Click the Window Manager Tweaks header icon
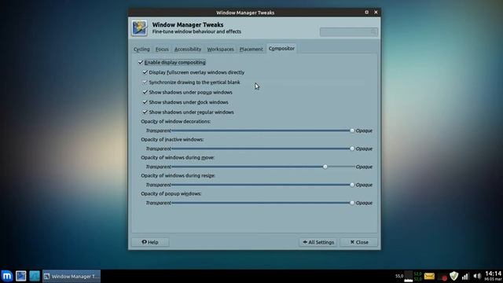Screen dimensions: 503x283 click(x=140, y=28)
